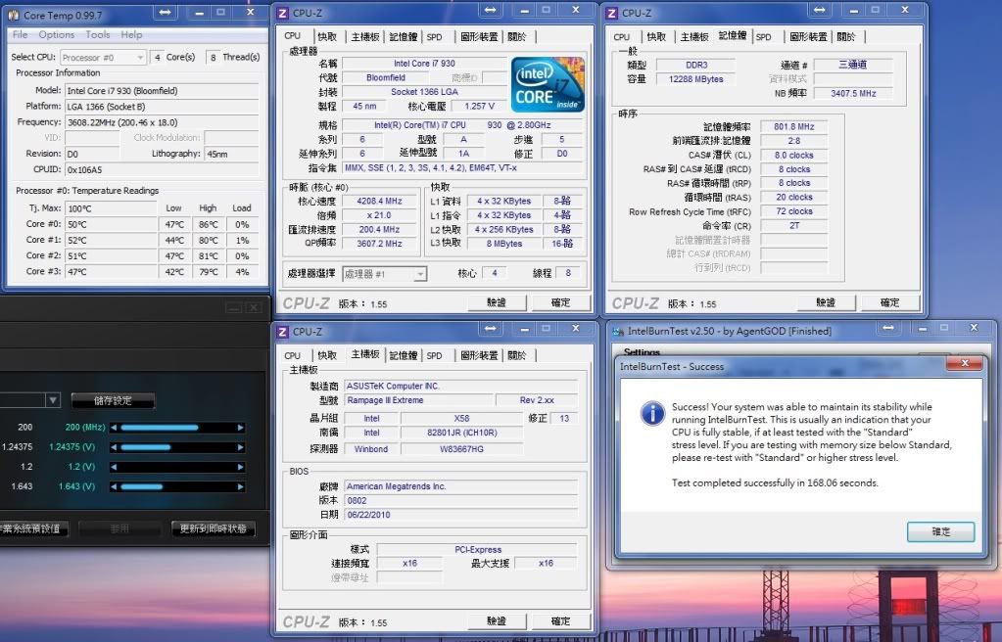Click the core speed value 4208.4 MHz
The image size is (1002, 642).
[x=380, y=202]
